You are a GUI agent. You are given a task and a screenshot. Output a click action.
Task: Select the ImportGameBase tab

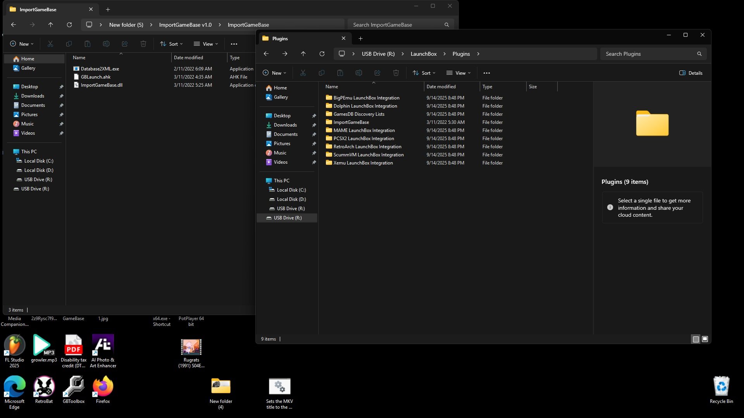click(52, 9)
